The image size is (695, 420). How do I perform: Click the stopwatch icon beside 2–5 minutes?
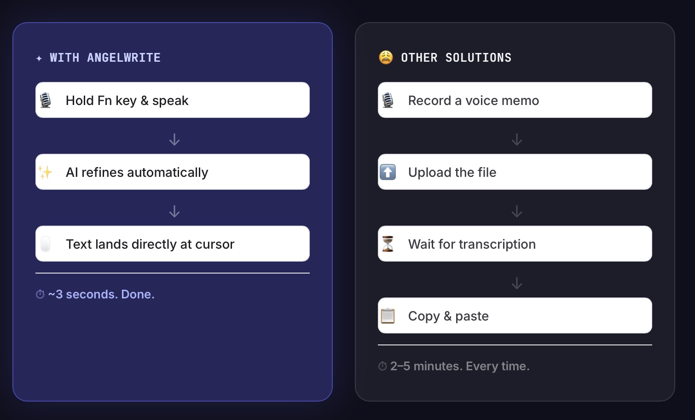382,366
